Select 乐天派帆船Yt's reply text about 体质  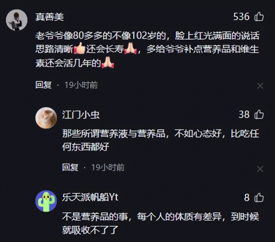(161, 223)
